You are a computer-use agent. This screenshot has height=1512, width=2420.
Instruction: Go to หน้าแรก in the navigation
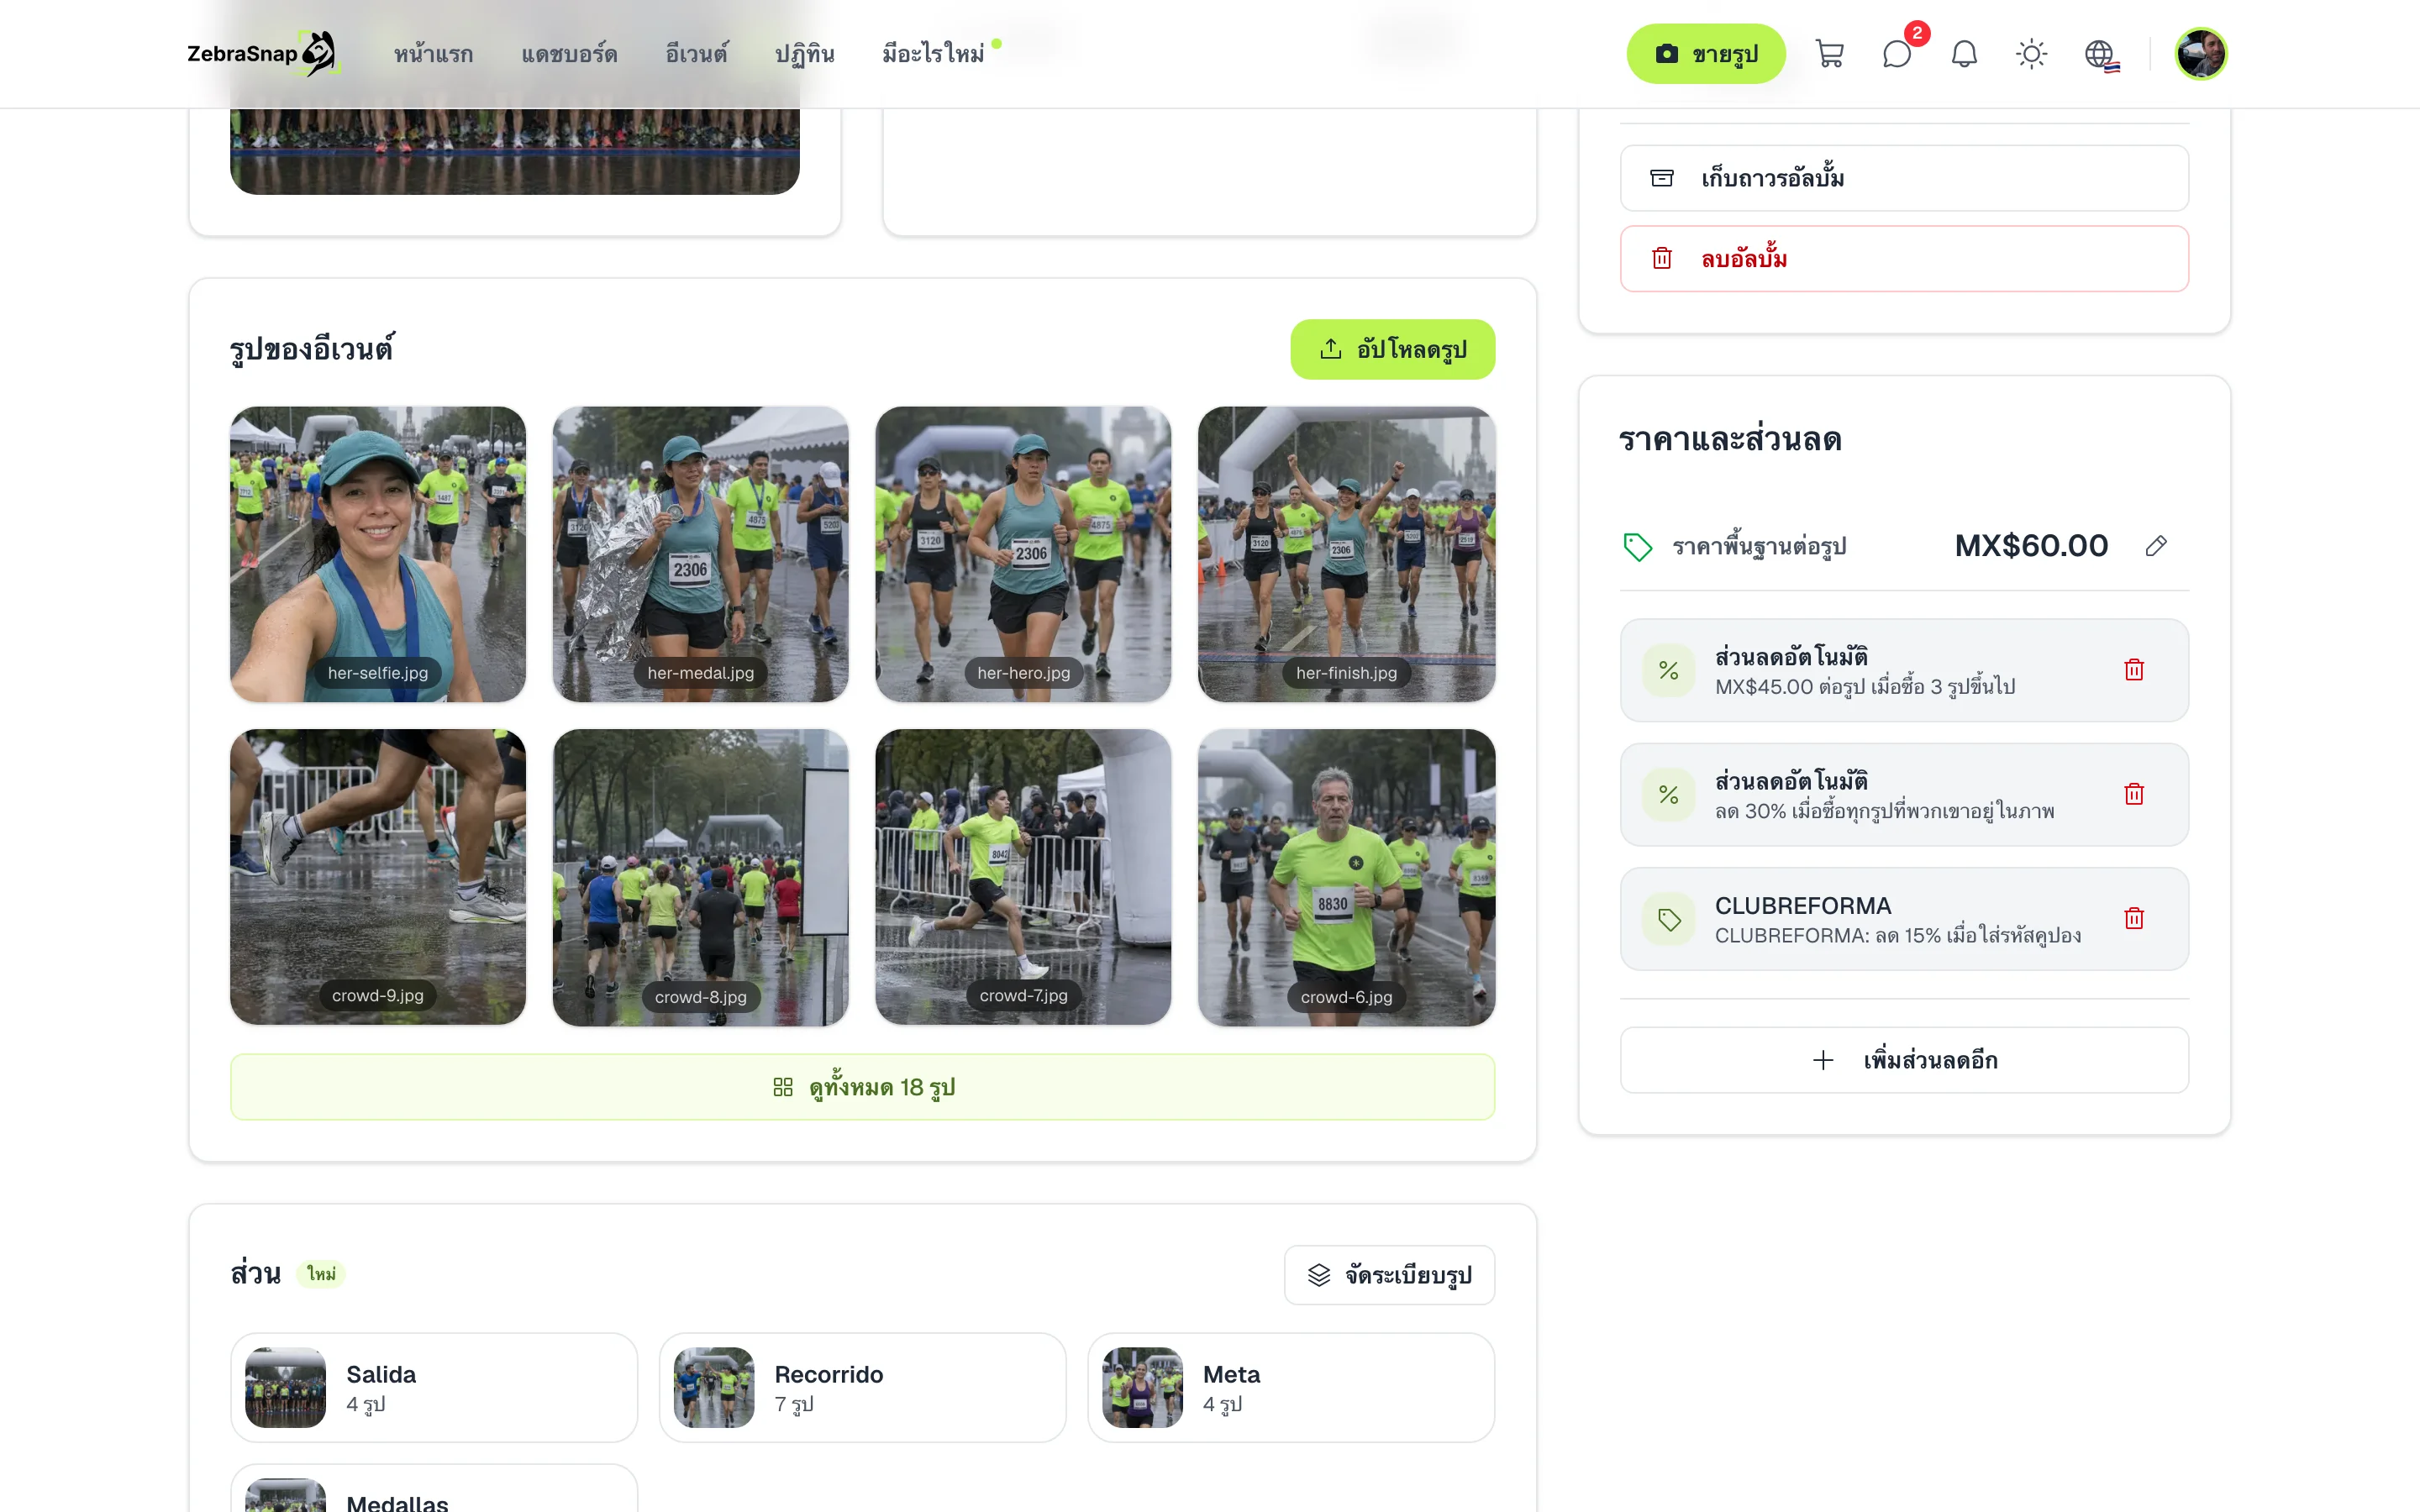point(433,54)
